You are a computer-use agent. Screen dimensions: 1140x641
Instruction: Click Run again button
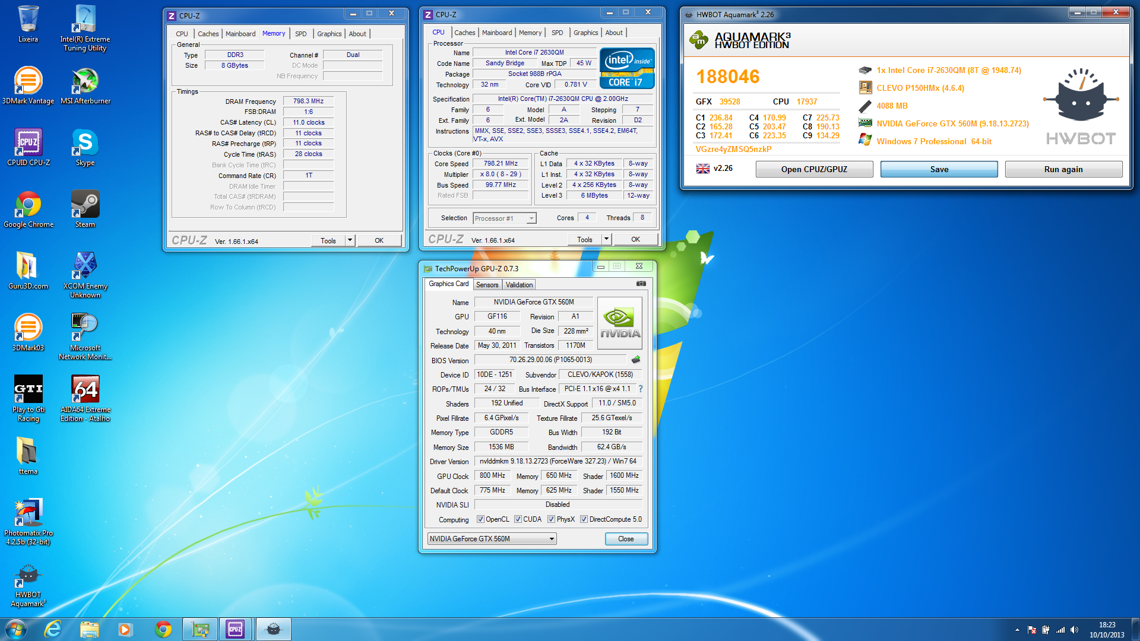[1063, 169]
